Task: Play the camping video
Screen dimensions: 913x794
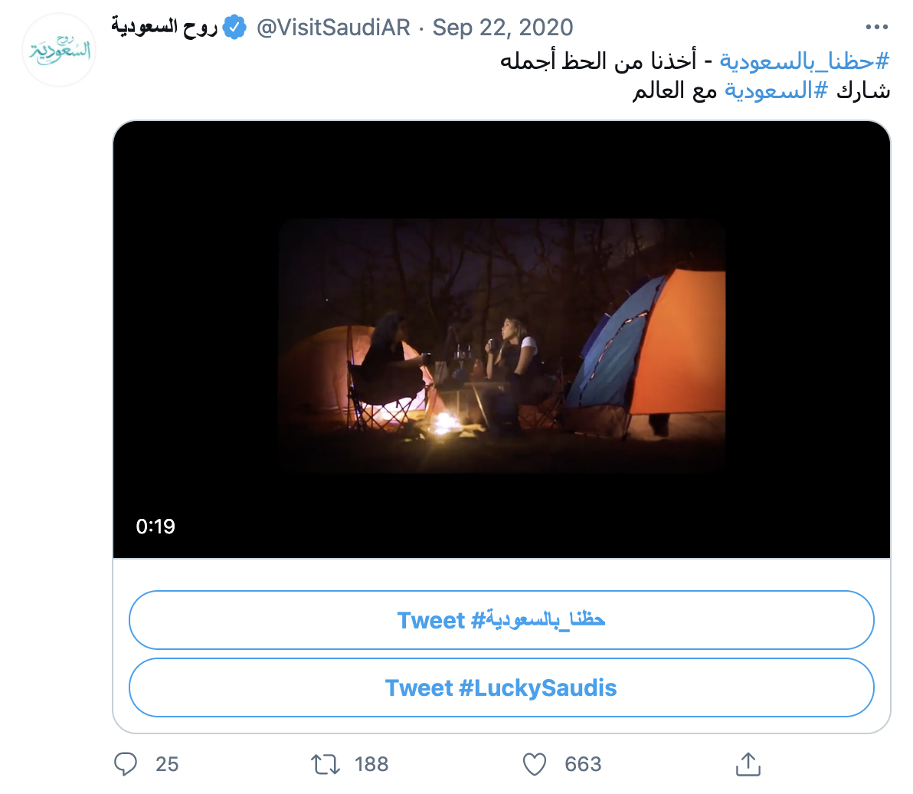Action: (502, 345)
